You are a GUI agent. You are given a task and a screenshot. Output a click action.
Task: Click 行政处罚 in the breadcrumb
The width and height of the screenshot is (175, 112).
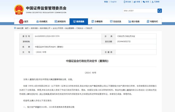[x=89, y=28]
